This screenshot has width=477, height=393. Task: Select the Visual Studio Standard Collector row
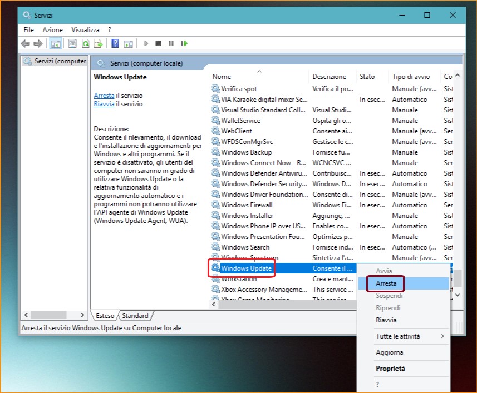[x=332, y=110]
